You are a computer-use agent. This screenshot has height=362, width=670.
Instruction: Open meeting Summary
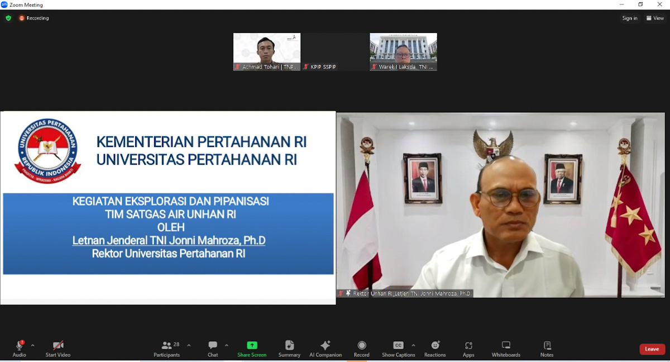289,349
